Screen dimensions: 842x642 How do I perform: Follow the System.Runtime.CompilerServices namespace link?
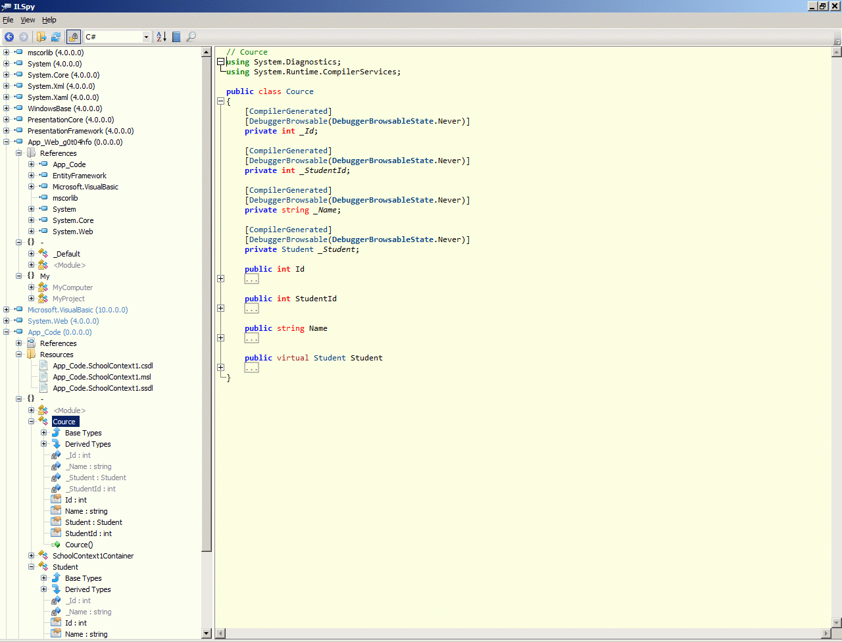click(x=325, y=72)
